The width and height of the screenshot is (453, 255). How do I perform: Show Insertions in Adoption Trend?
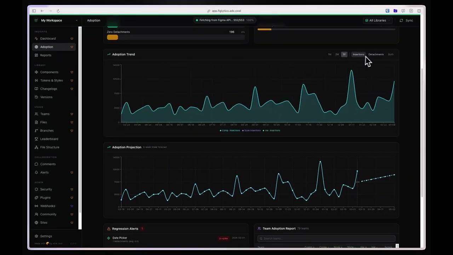point(358,55)
